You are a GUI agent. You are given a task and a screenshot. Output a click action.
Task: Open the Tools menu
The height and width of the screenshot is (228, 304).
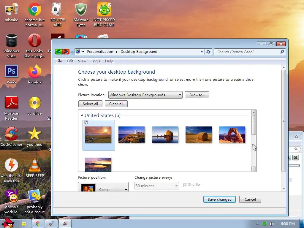click(96, 61)
